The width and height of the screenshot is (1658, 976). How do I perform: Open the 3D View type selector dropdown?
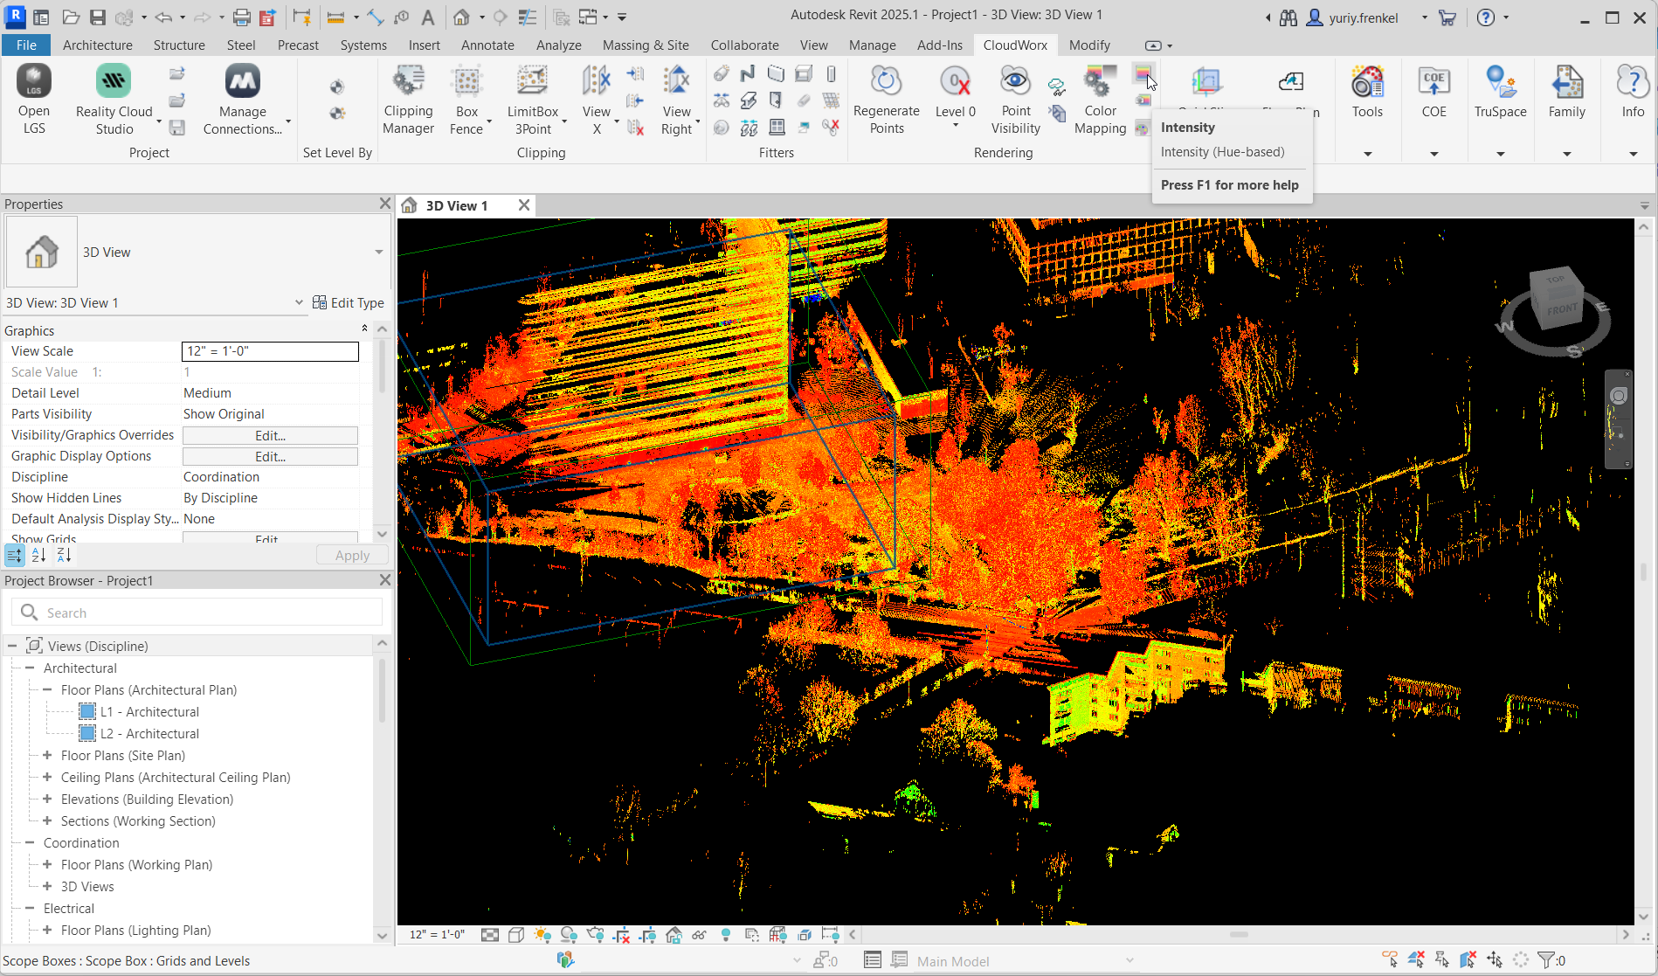378,253
